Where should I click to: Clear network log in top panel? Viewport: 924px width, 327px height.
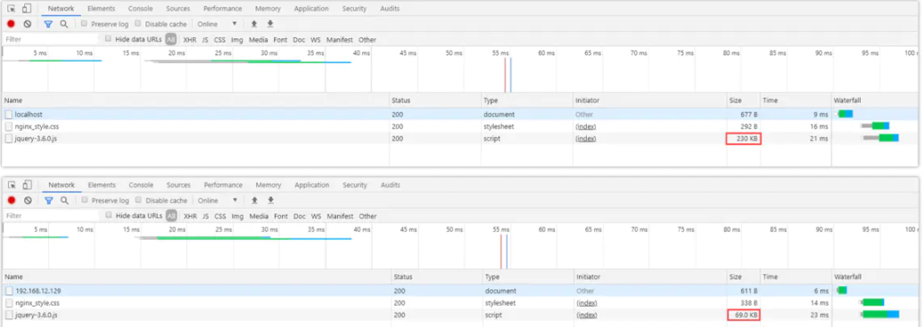[27, 24]
